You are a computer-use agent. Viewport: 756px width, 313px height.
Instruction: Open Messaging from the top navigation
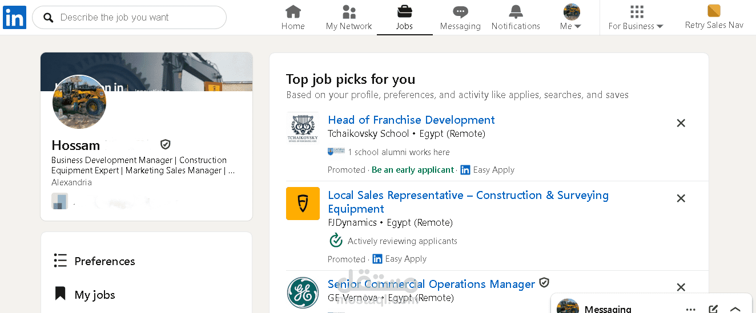[x=460, y=12]
